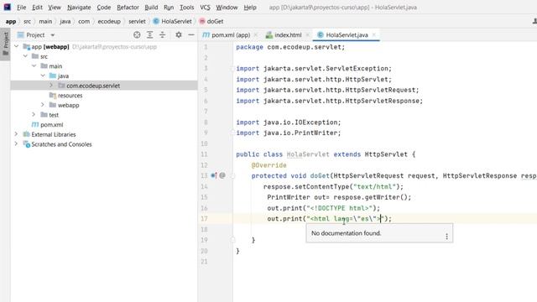Open the File menu

point(21,8)
